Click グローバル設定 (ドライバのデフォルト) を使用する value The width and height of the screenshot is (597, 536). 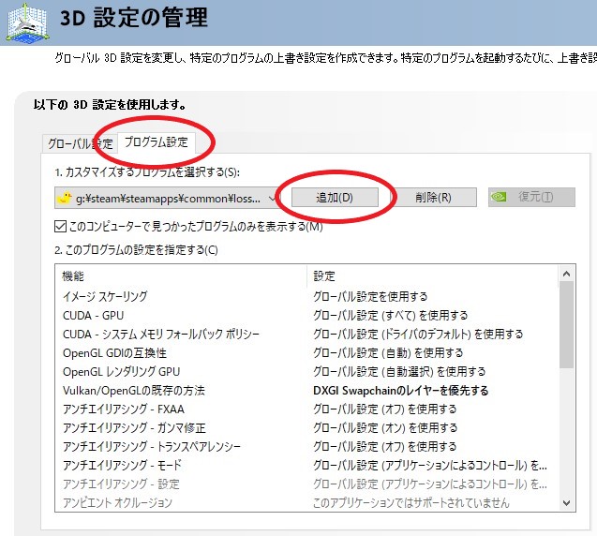pos(418,334)
